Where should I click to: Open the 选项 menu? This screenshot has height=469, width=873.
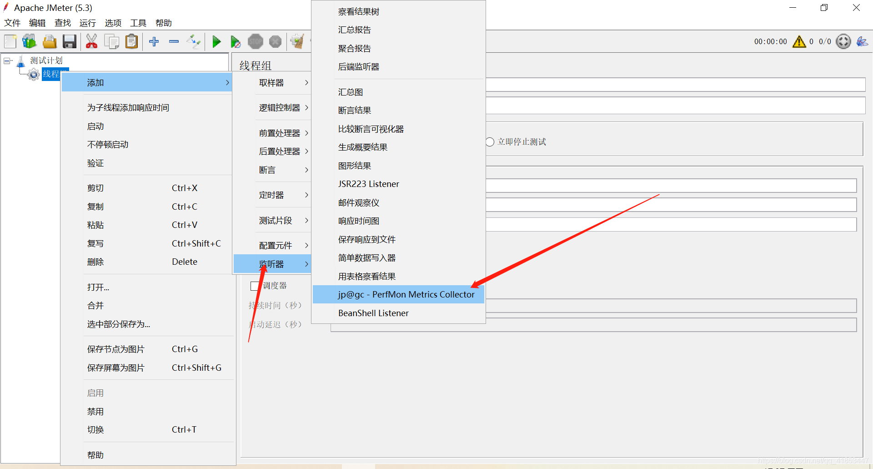pyautogui.click(x=113, y=23)
